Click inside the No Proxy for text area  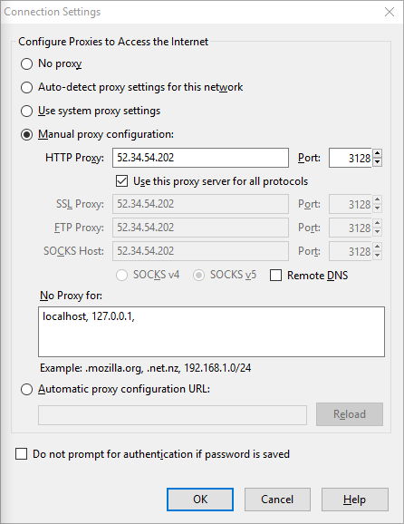click(211, 332)
